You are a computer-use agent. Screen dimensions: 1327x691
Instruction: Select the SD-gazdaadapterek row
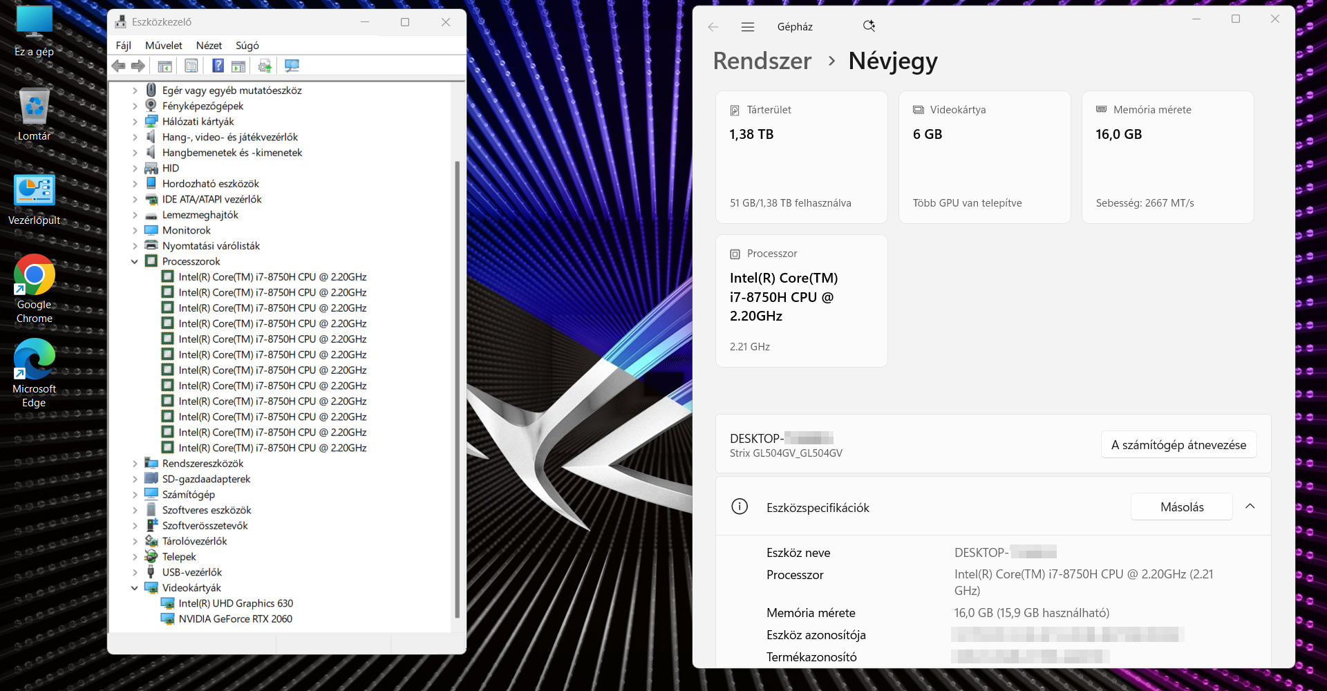click(206, 479)
